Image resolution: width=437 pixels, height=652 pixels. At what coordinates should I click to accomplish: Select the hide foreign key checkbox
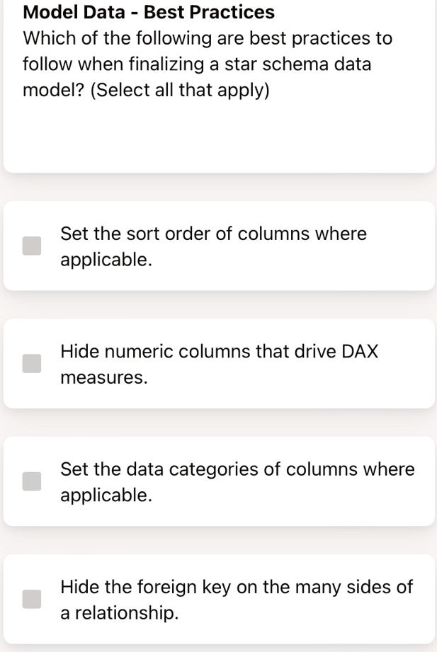[32, 599]
